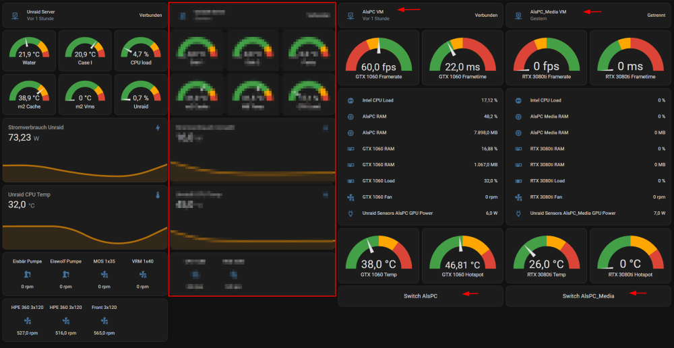Viewport: 674px width, 348px height.
Task: Click plug icon for Unraid Sensors AlsPC GPU Power
Action: pyautogui.click(x=350, y=213)
